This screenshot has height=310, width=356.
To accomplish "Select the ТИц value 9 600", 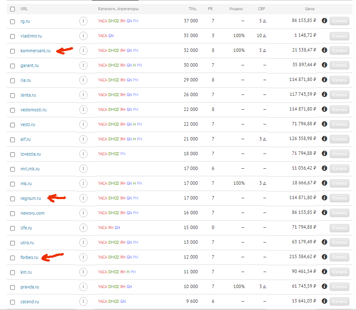I will click(192, 301).
